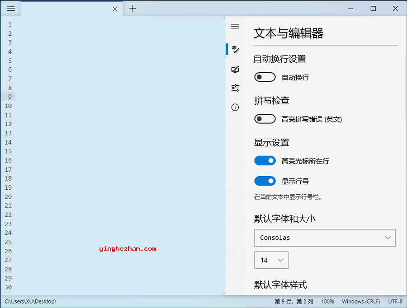Viewport: 407px width, 308px height.
Task: Select the Text and Editor settings icon
Action: pyautogui.click(x=235, y=50)
